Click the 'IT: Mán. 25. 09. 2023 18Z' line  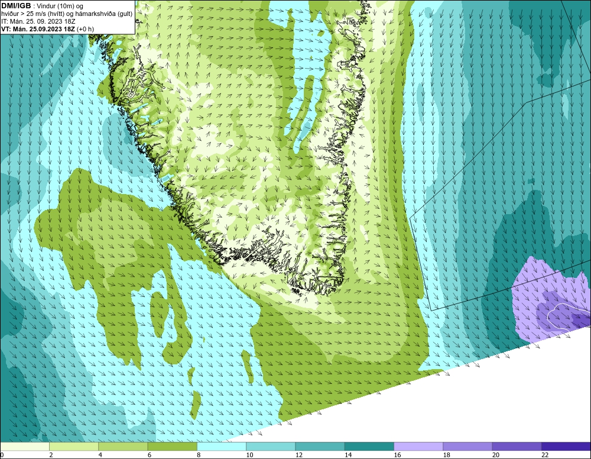[38, 21]
